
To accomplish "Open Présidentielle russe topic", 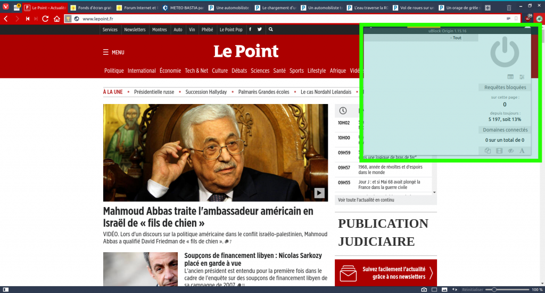I will click(154, 92).
